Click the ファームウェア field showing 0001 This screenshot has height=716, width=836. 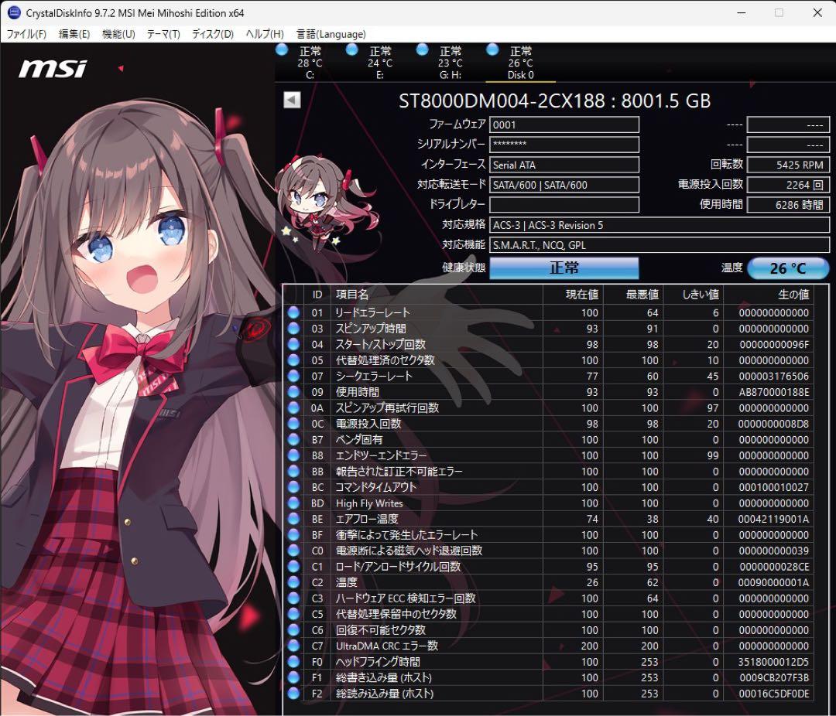[x=564, y=124]
